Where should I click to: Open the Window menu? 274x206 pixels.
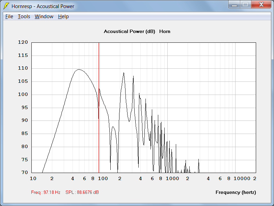pyautogui.click(x=44, y=16)
